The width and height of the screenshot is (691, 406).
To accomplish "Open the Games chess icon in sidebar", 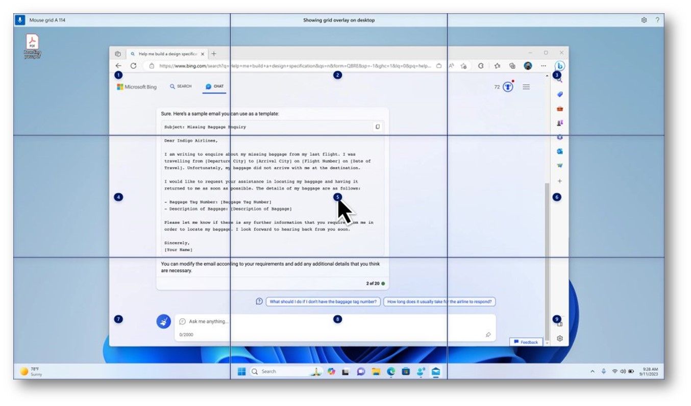I will [560, 123].
